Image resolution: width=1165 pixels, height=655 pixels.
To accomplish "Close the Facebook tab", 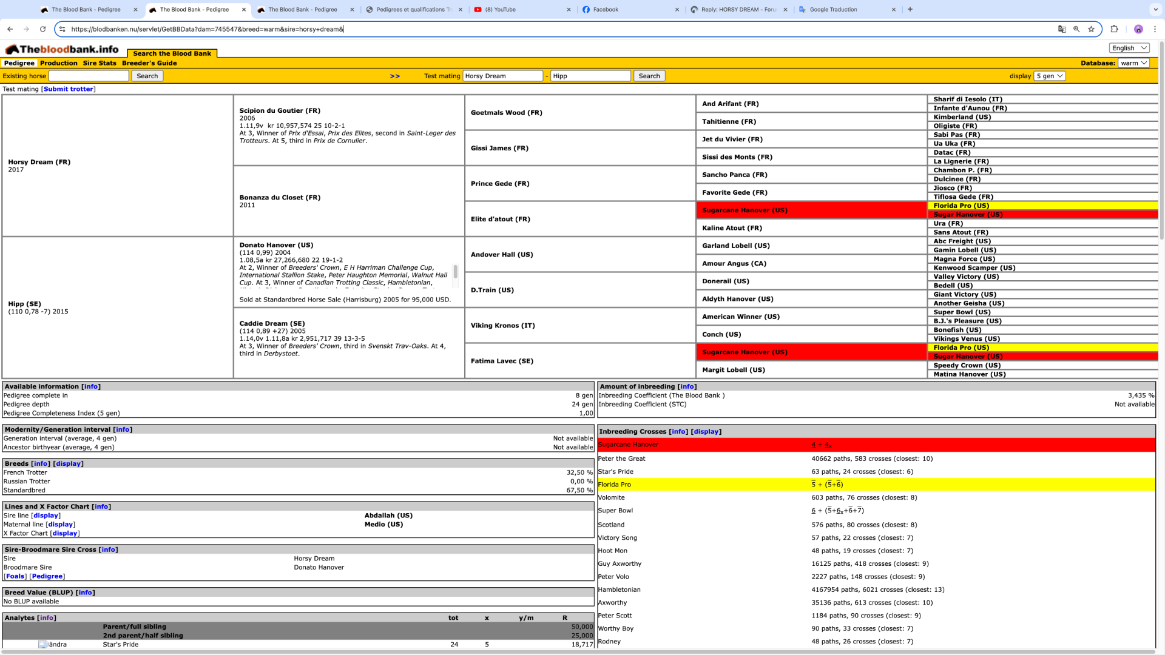I will click(677, 10).
